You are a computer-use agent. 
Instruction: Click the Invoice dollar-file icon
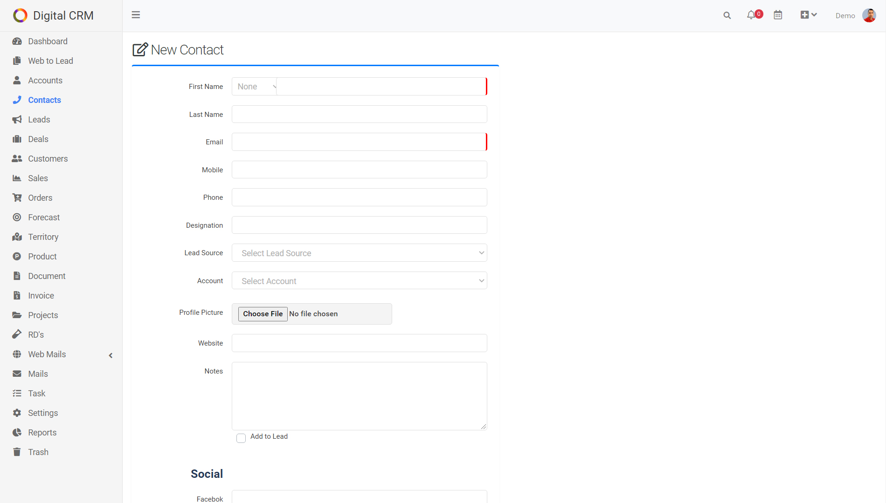click(17, 296)
